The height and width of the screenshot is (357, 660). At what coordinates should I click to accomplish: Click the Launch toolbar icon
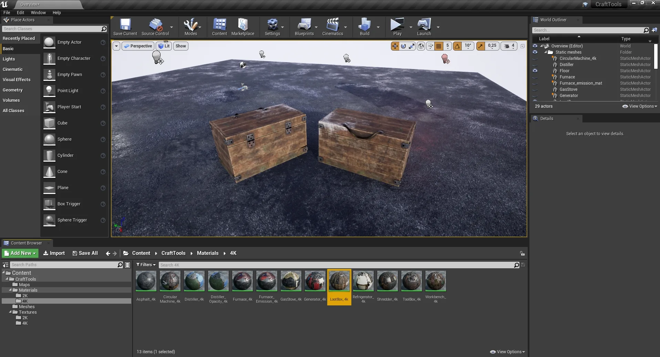click(x=424, y=27)
